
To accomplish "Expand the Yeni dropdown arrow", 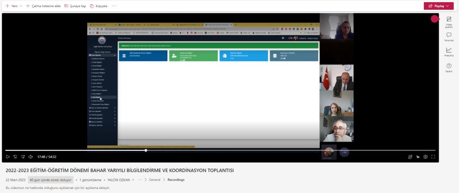I will click(21, 6).
